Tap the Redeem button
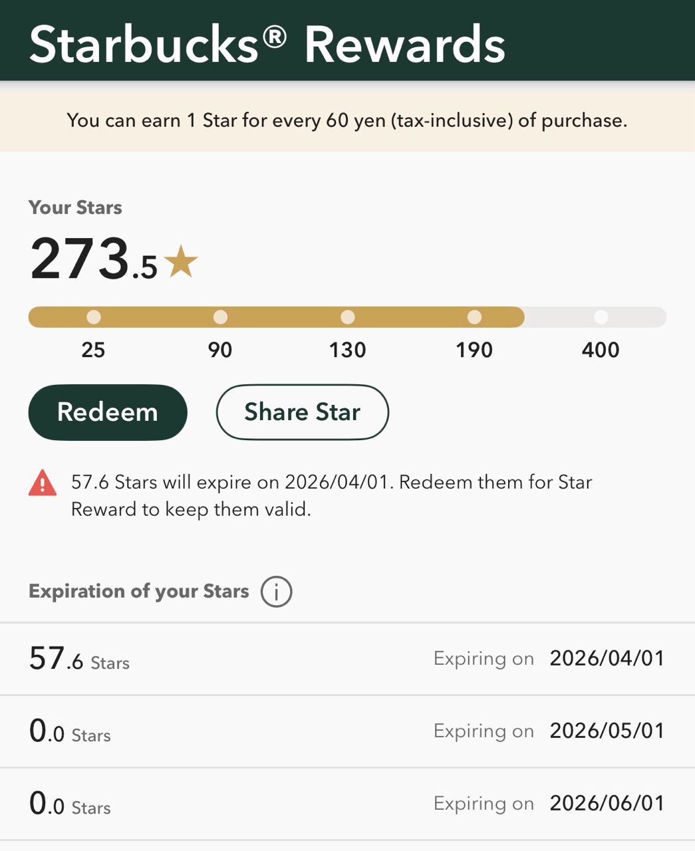 point(108,412)
